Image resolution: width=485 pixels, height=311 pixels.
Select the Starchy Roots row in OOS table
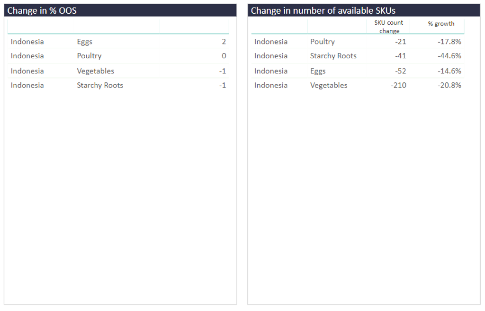pyautogui.click(x=118, y=85)
